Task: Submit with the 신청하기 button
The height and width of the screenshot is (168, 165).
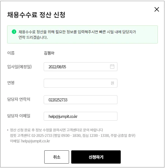Action: [96, 157]
